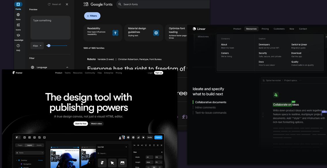Screen dimensions: 327x168
Task: Click the Start for free button
Action: 81,123
